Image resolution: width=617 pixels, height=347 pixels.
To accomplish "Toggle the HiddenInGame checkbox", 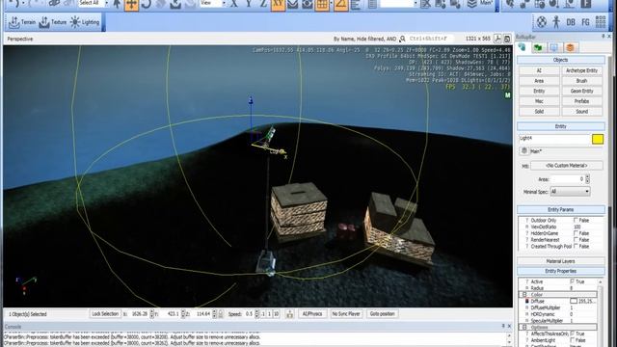I will click(x=576, y=233).
